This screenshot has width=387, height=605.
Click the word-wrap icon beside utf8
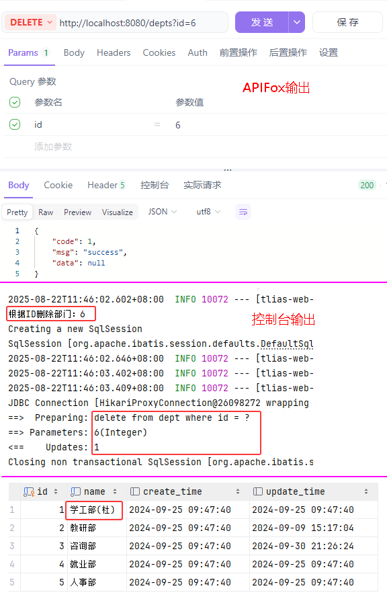[243, 212]
